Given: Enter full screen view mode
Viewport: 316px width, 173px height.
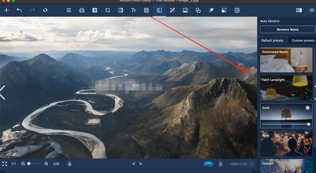Looking at the screenshot, I should pos(4,164).
